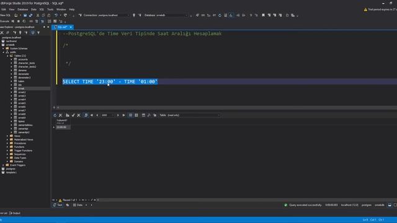The image size is (397, 223).
Task: Click the Save icon in main toolbar
Action: pyautogui.click(x=25, y=15)
